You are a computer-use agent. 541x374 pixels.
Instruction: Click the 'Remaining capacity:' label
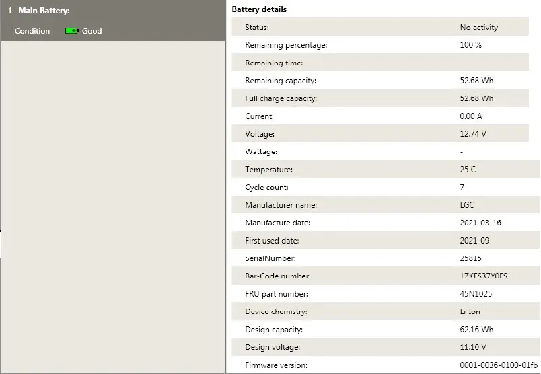click(x=281, y=81)
